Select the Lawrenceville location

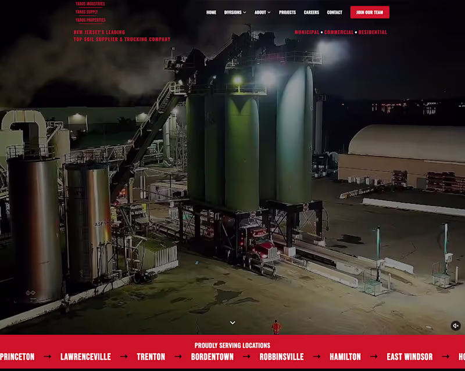coord(85,356)
